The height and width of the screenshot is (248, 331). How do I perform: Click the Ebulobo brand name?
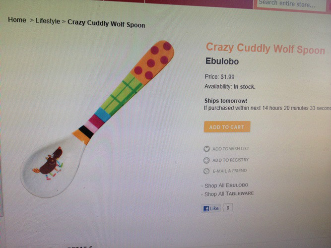coord(222,61)
